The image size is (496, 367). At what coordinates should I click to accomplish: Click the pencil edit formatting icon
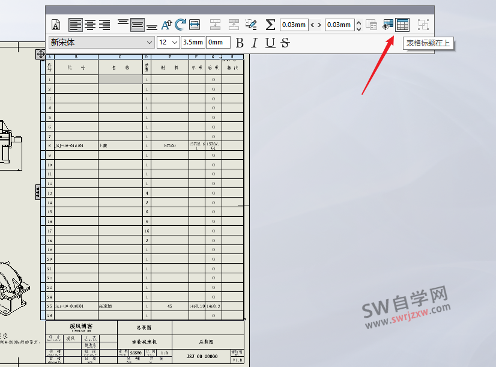(252, 25)
